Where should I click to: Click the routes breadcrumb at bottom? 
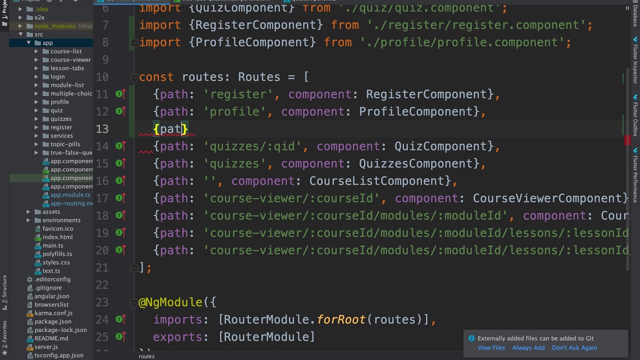(146, 356)
